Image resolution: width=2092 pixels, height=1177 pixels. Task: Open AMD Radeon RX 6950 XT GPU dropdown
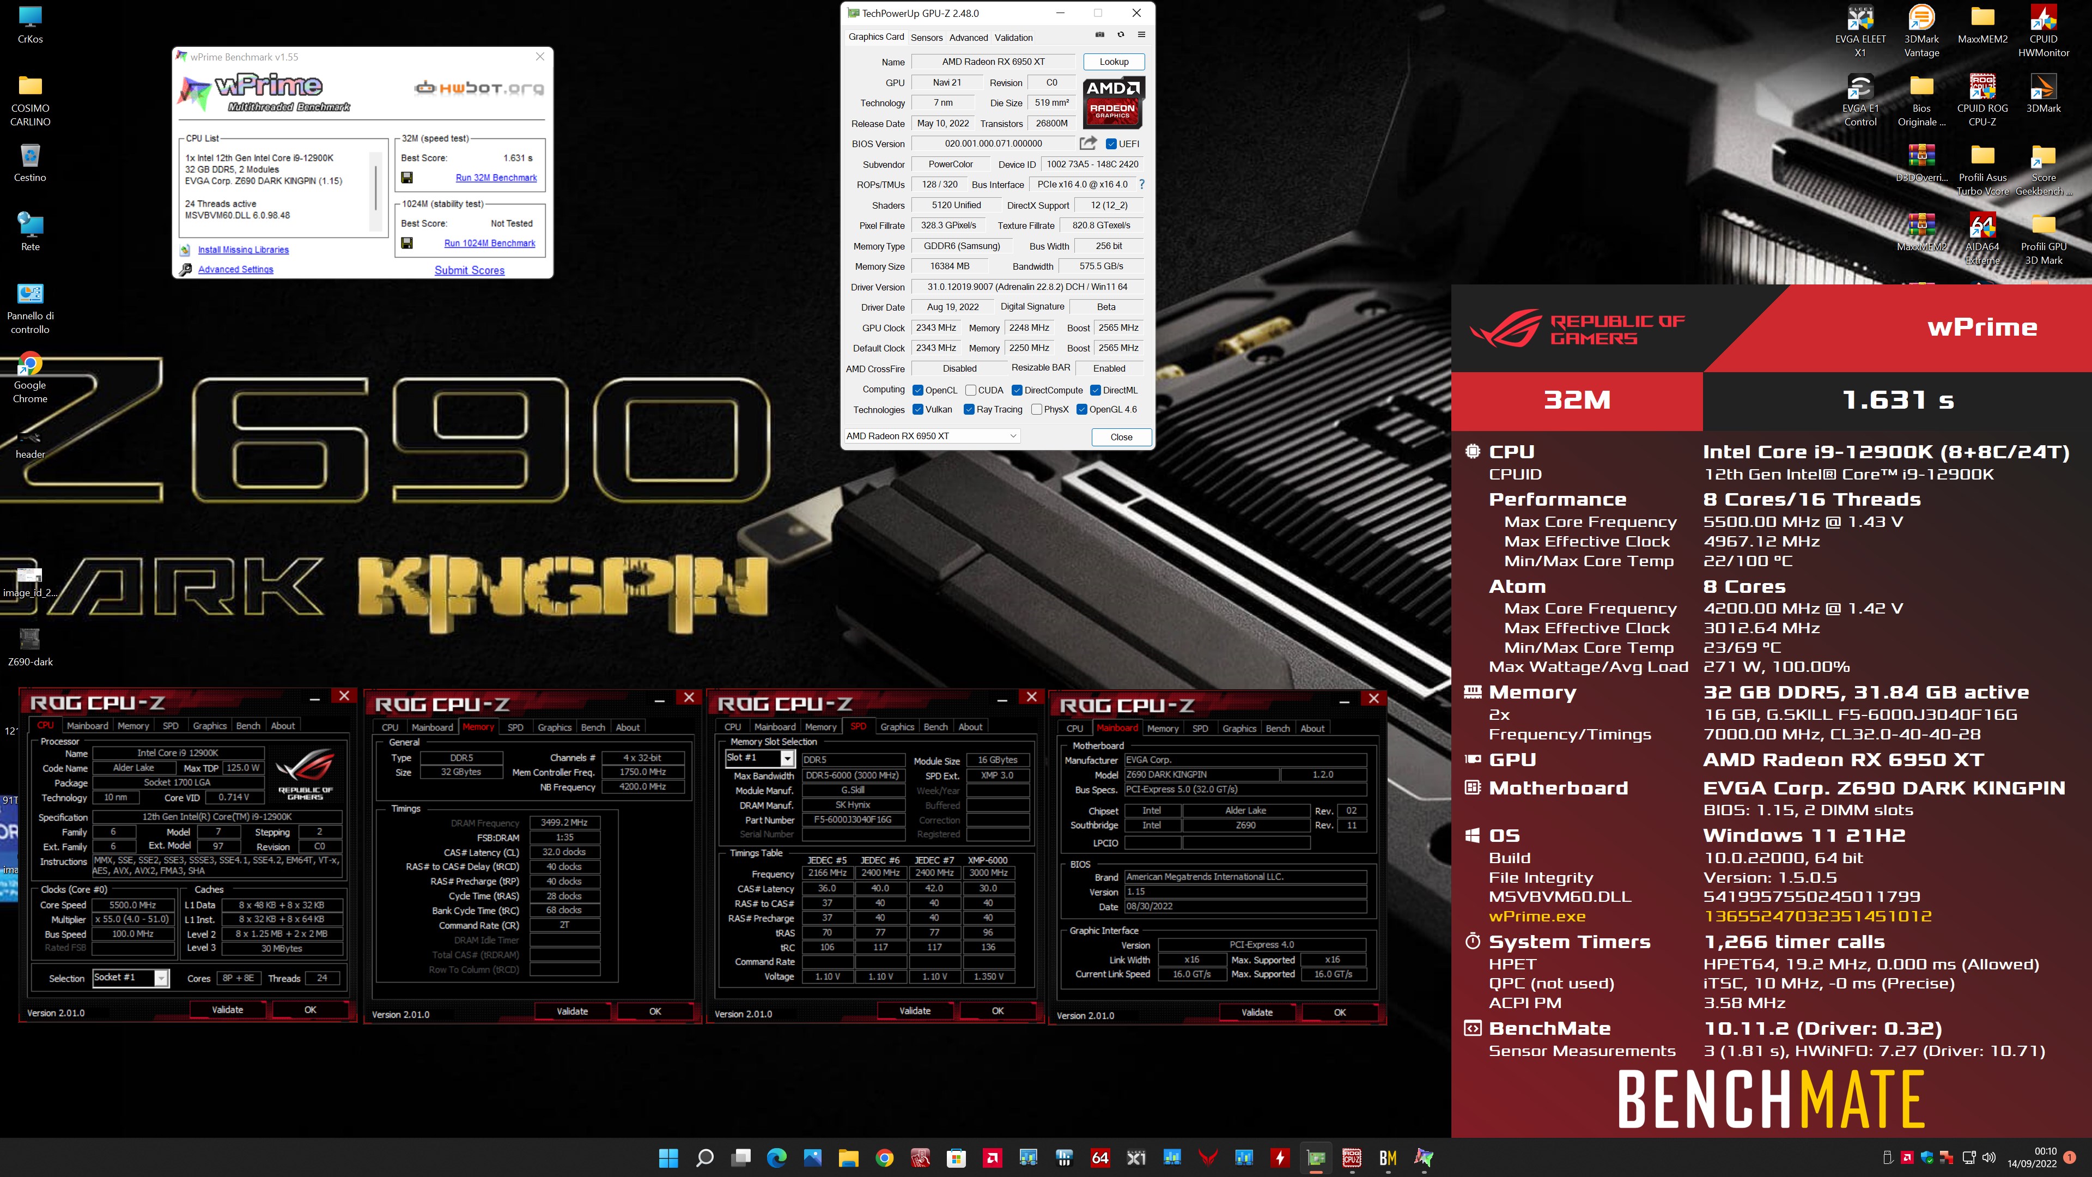[932, 436]
